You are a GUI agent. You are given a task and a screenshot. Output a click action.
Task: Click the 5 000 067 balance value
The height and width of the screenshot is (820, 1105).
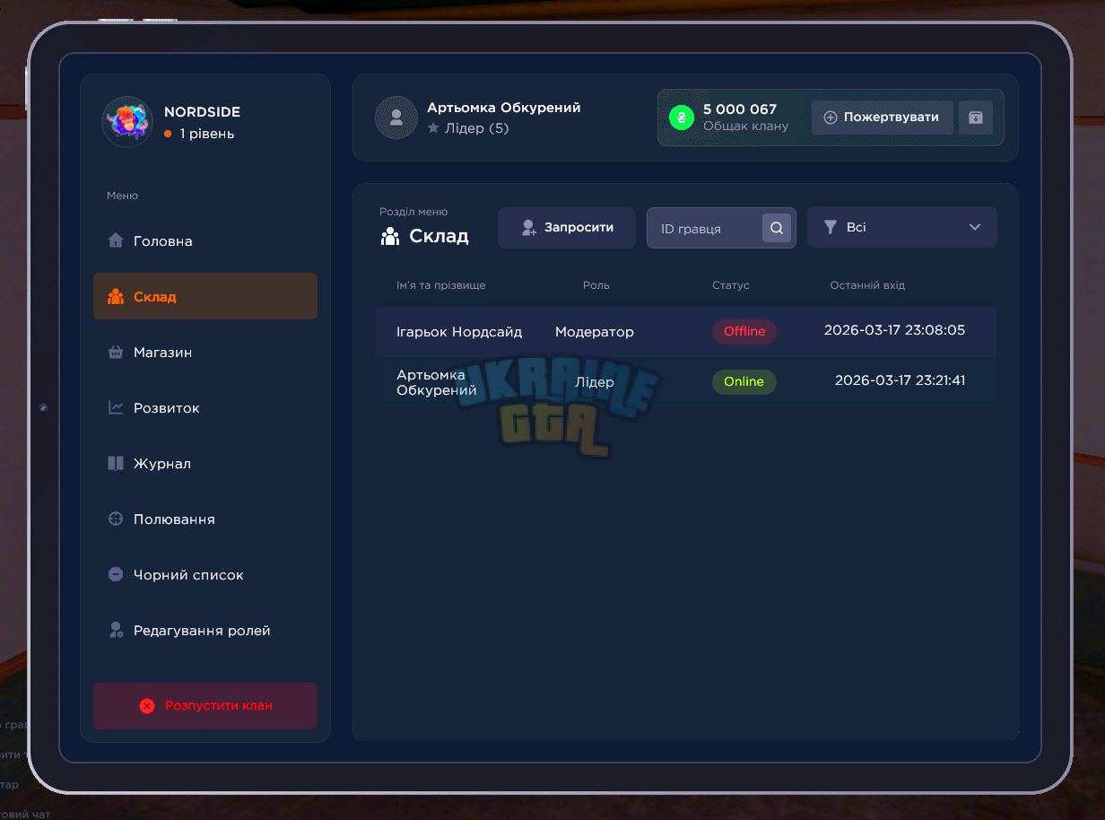740,109
